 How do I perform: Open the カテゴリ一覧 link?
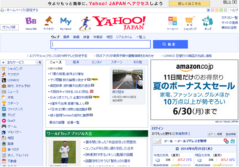229,18
